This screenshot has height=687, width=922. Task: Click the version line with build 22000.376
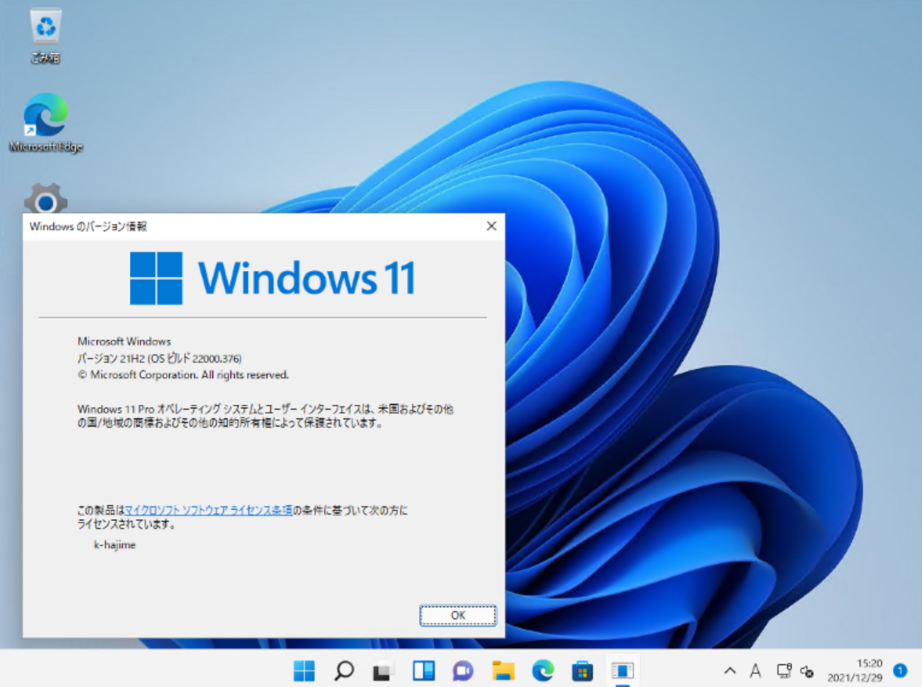(x=160, y=358)
